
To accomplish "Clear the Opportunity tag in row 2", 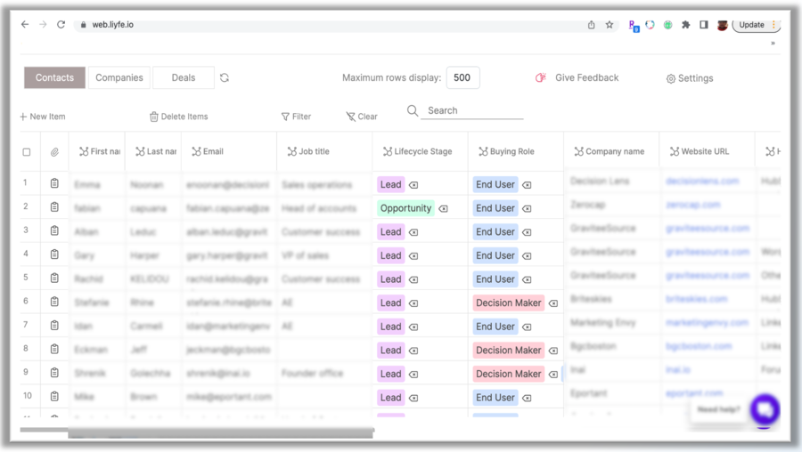I will coord(443,209).
